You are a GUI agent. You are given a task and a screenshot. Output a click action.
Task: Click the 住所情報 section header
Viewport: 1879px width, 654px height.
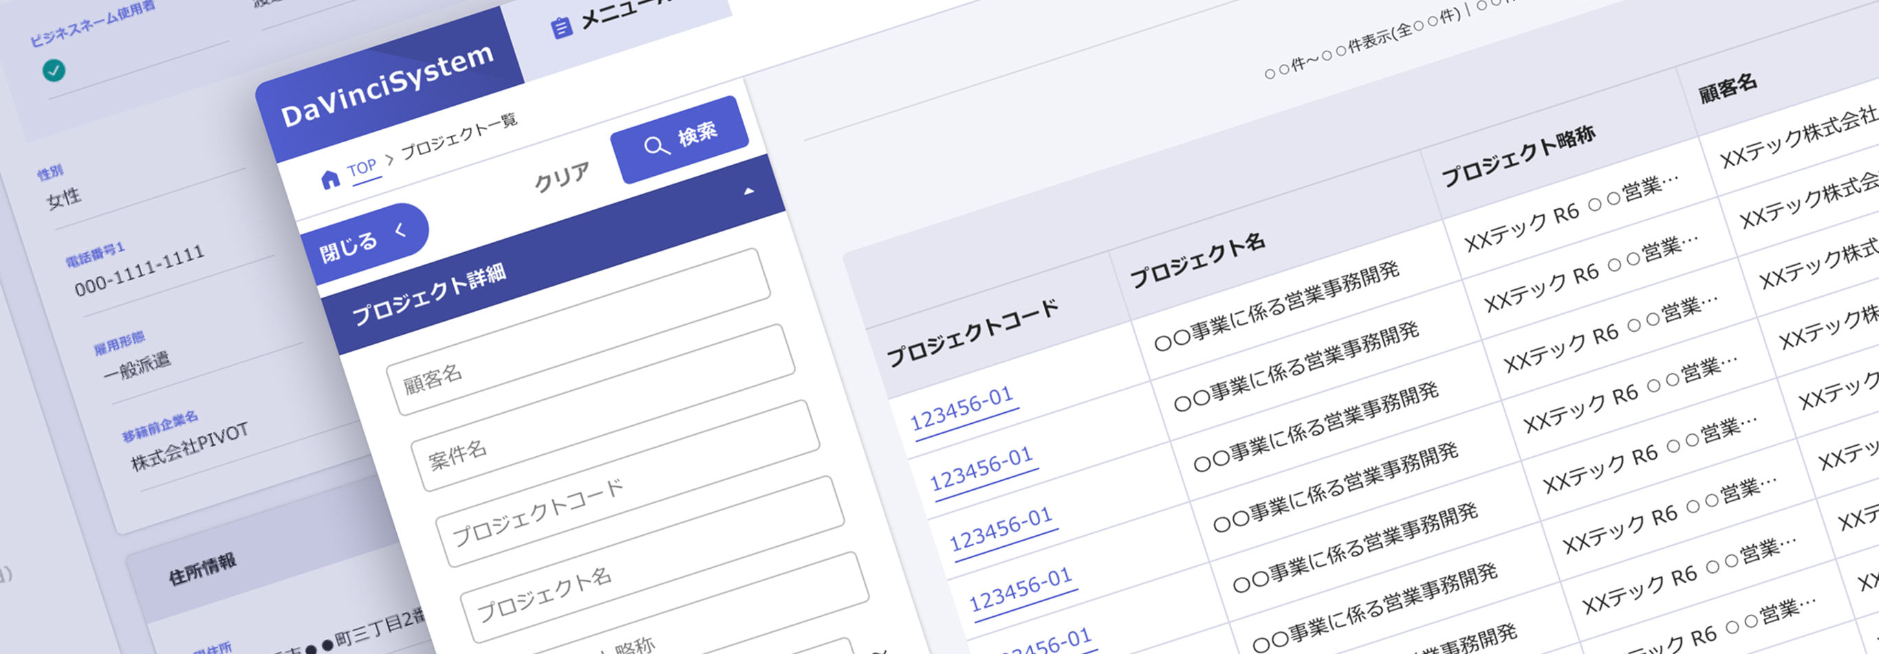tap(203, 569)
